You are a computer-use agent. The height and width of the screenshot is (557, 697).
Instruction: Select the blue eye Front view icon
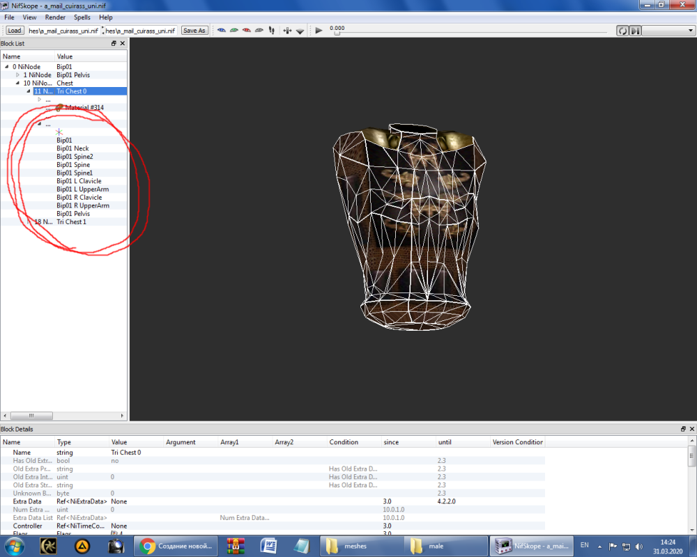click(x=222, y=30)
